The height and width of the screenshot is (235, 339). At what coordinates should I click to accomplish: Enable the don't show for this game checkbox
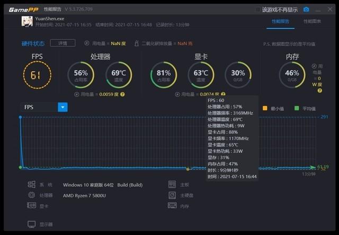258,10
